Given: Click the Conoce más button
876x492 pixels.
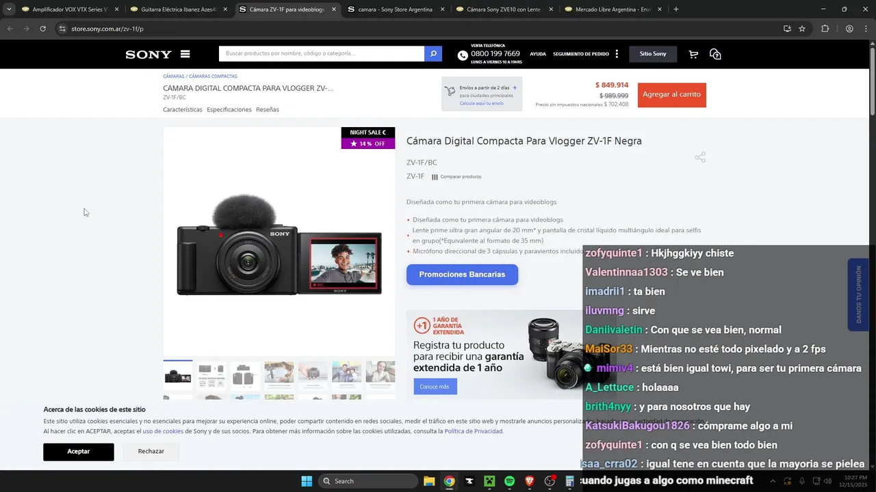Looking at the screenshot, I should tap(435, 387).
